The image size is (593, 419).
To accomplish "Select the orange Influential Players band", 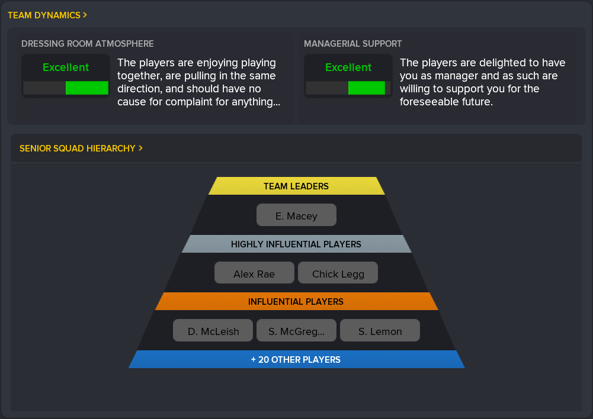I will point(296,302).
